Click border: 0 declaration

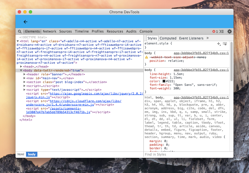point(158,148)
